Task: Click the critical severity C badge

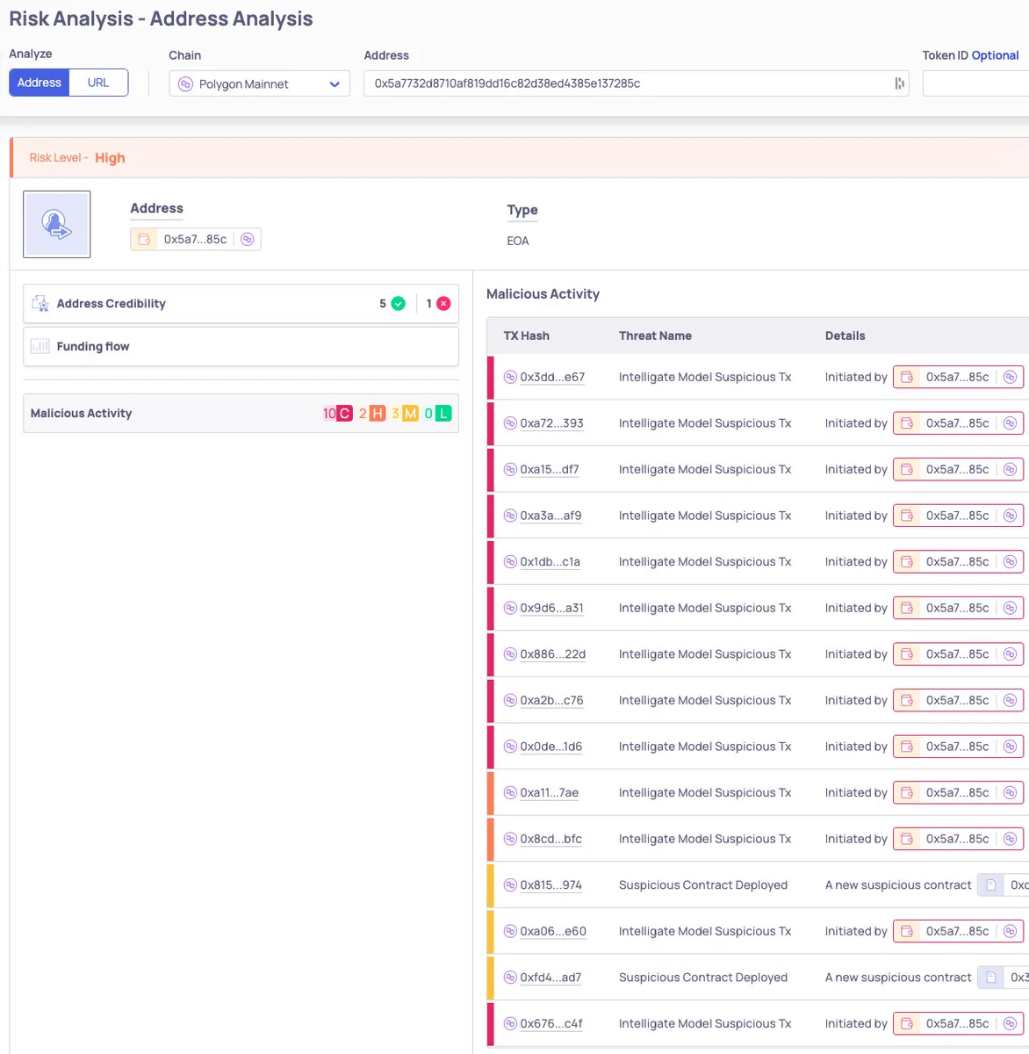Action: pyautogui.click(x=345, y=414)
